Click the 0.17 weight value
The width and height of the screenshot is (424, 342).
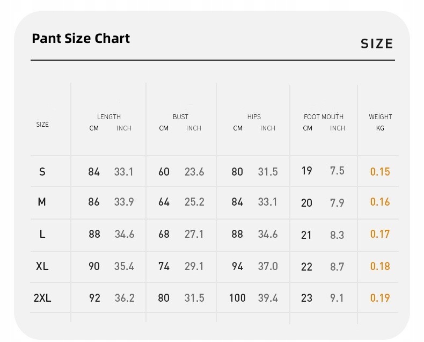click(380, 234)
